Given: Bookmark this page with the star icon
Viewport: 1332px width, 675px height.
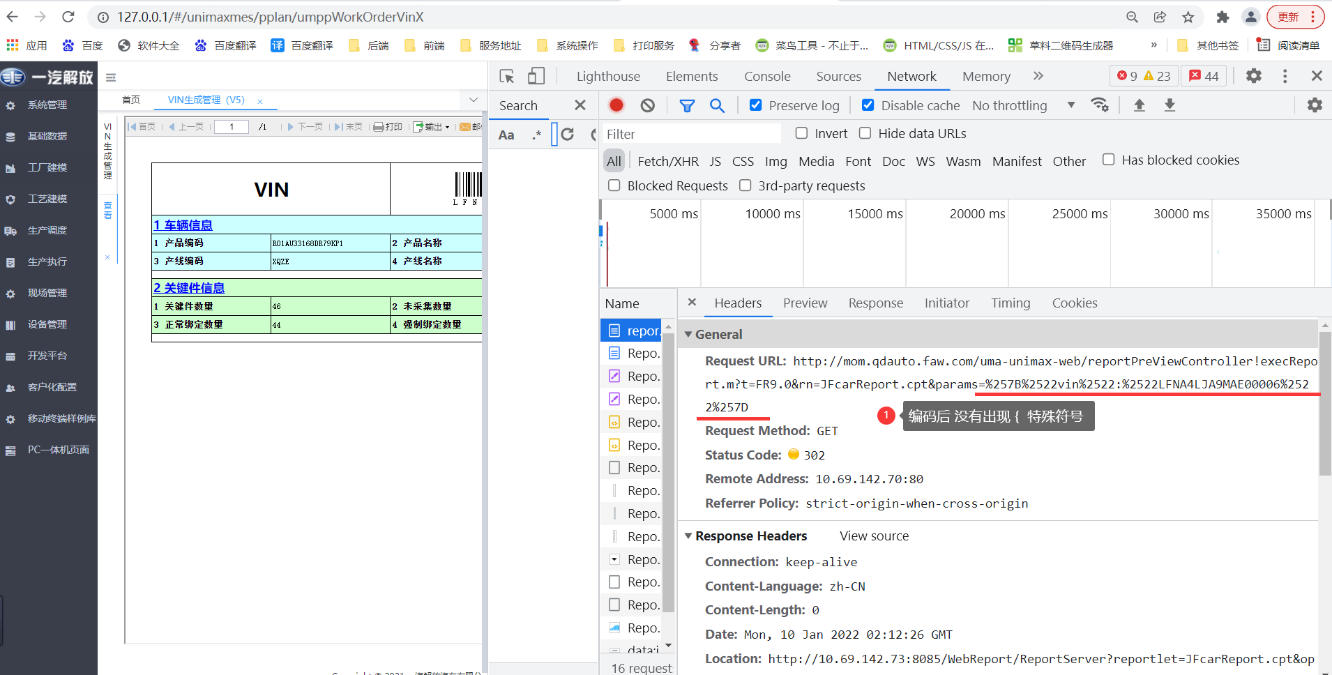Looking at the screenshot, I should 1188,17.
